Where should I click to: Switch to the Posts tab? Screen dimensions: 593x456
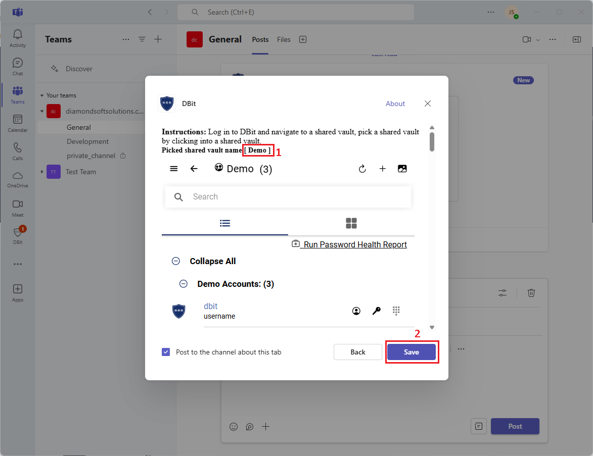[x=260, y=40]
